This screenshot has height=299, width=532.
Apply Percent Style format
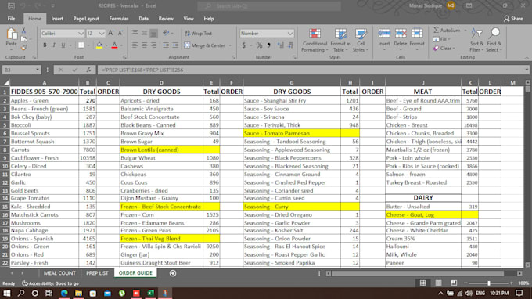click(259, 45)
